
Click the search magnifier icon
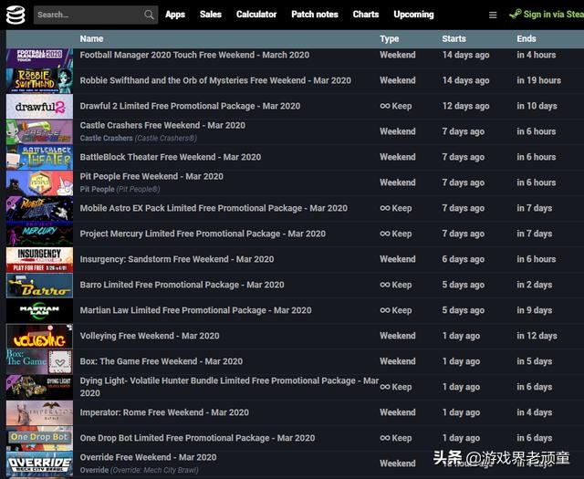click(149, 15)
